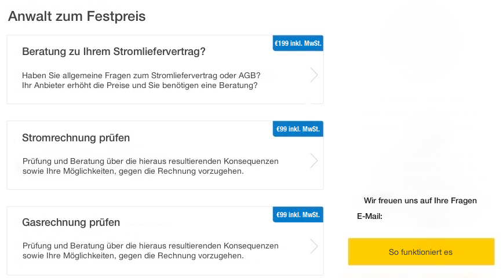503x278 pixels.
Task: Click the "Anwalt zum Festpreis" heading
Action: (x=77, y=16)
